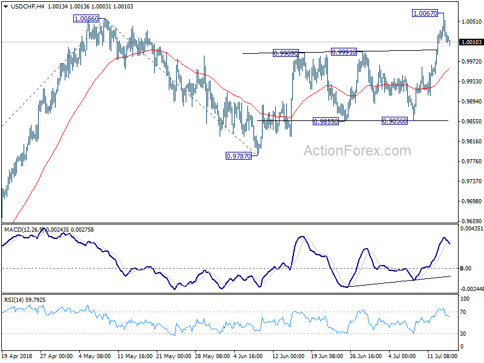Click the MACD 0.00 zero level label
Image resolution: width=484 pixels, height=363 pixels.
[x=466, y=269]
